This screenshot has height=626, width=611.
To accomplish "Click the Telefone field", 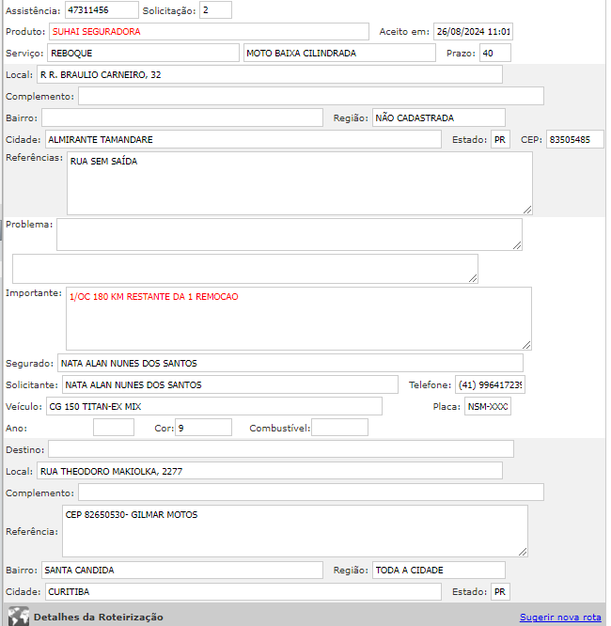I will (x=490, y=384).
